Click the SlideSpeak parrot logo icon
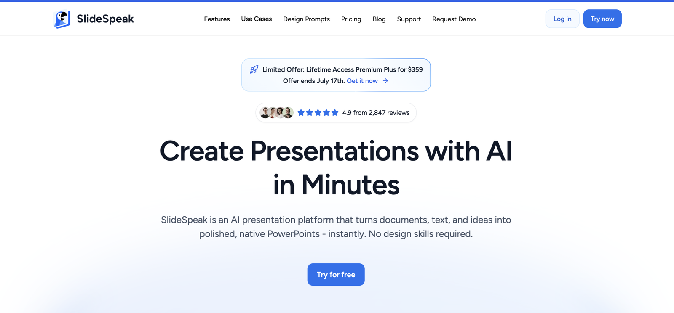Screen dimensions: 674x313 (62, 19)
